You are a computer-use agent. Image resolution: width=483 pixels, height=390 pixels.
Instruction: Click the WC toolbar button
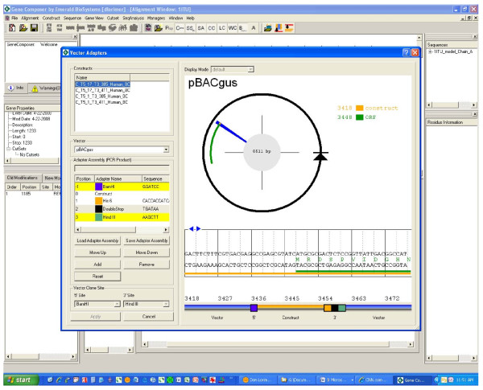233,28
